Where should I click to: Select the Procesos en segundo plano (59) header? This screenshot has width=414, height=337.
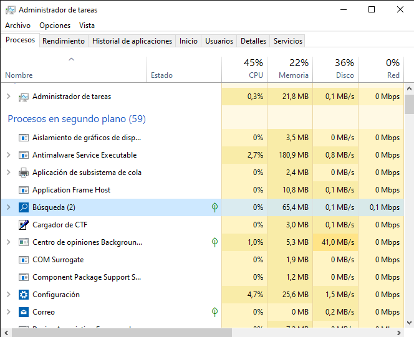coord(77,119)
